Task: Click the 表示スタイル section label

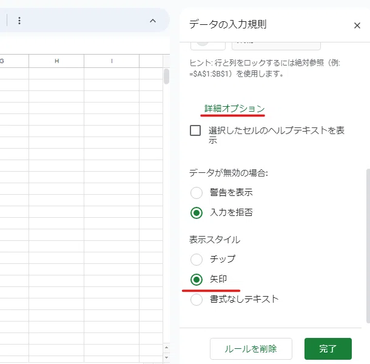Action: click(x=215, y=240)
